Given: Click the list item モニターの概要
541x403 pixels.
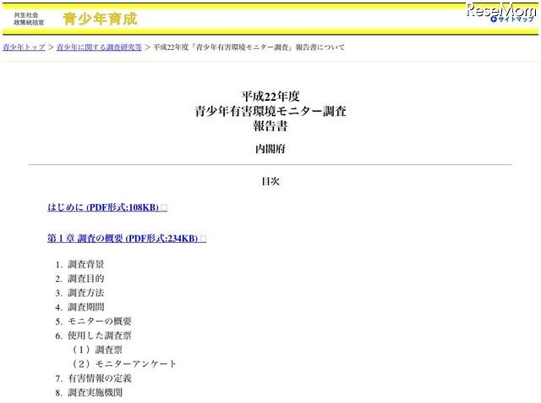Looking at the screenshot, I should [100, 321].
